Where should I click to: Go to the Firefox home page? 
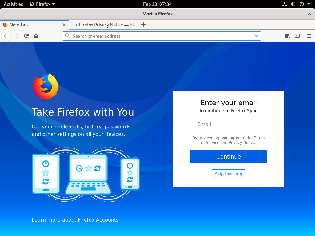pyautogui.click(x=36, y=36)
